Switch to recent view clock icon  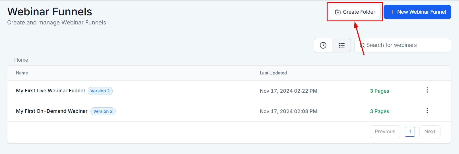click(323, 45)
